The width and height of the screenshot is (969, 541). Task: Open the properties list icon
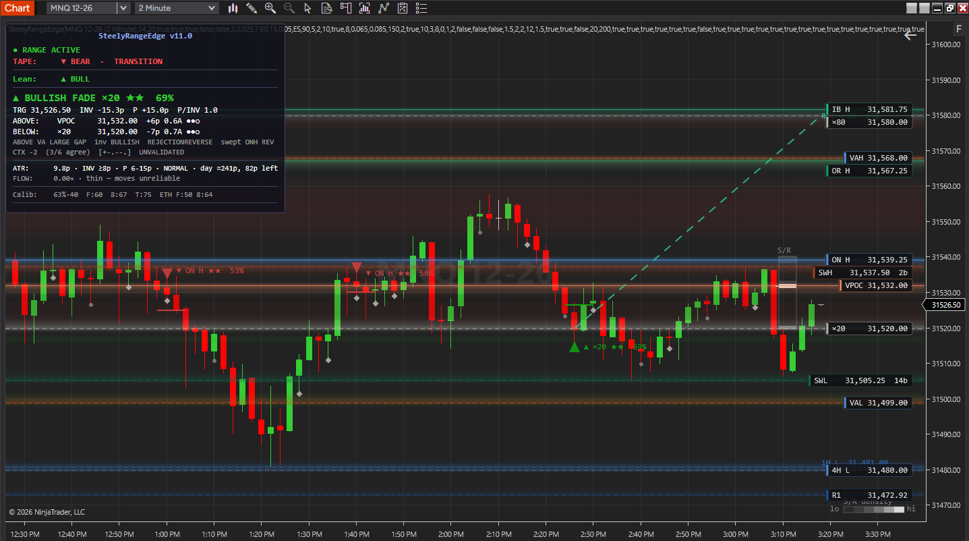[421, 8]
